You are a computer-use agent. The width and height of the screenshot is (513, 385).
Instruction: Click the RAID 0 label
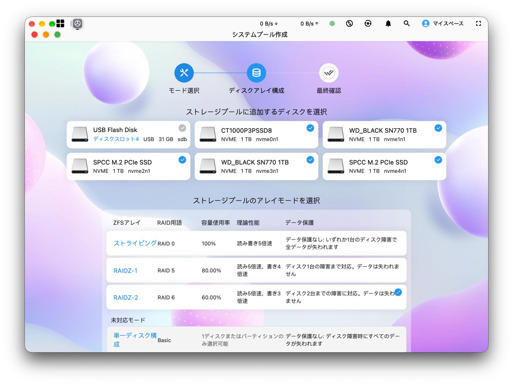(166, 243)
